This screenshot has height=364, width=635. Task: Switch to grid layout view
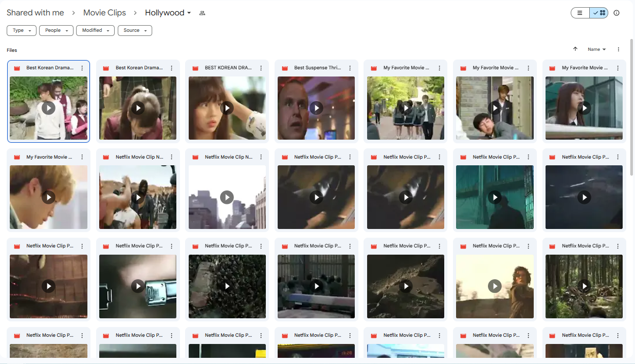pyautogui.click(x=599, y=13)
